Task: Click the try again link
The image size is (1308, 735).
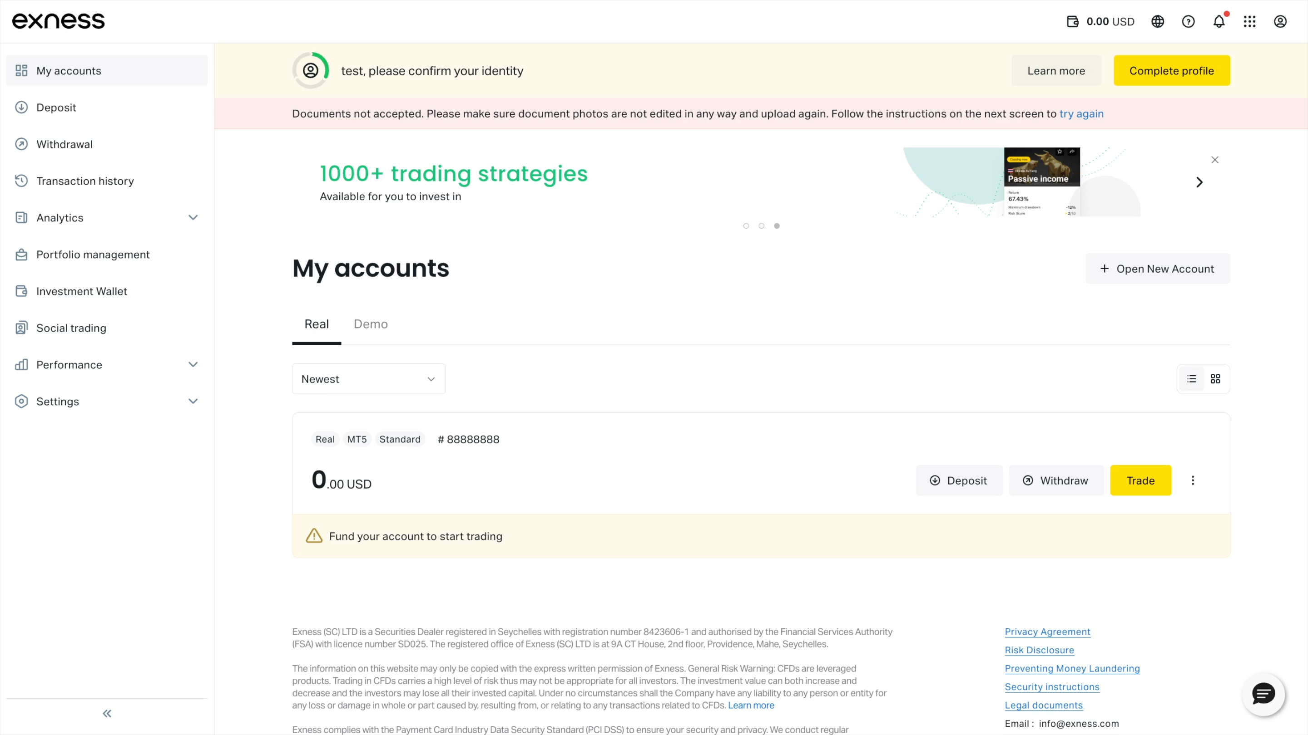Action: 1081,113
